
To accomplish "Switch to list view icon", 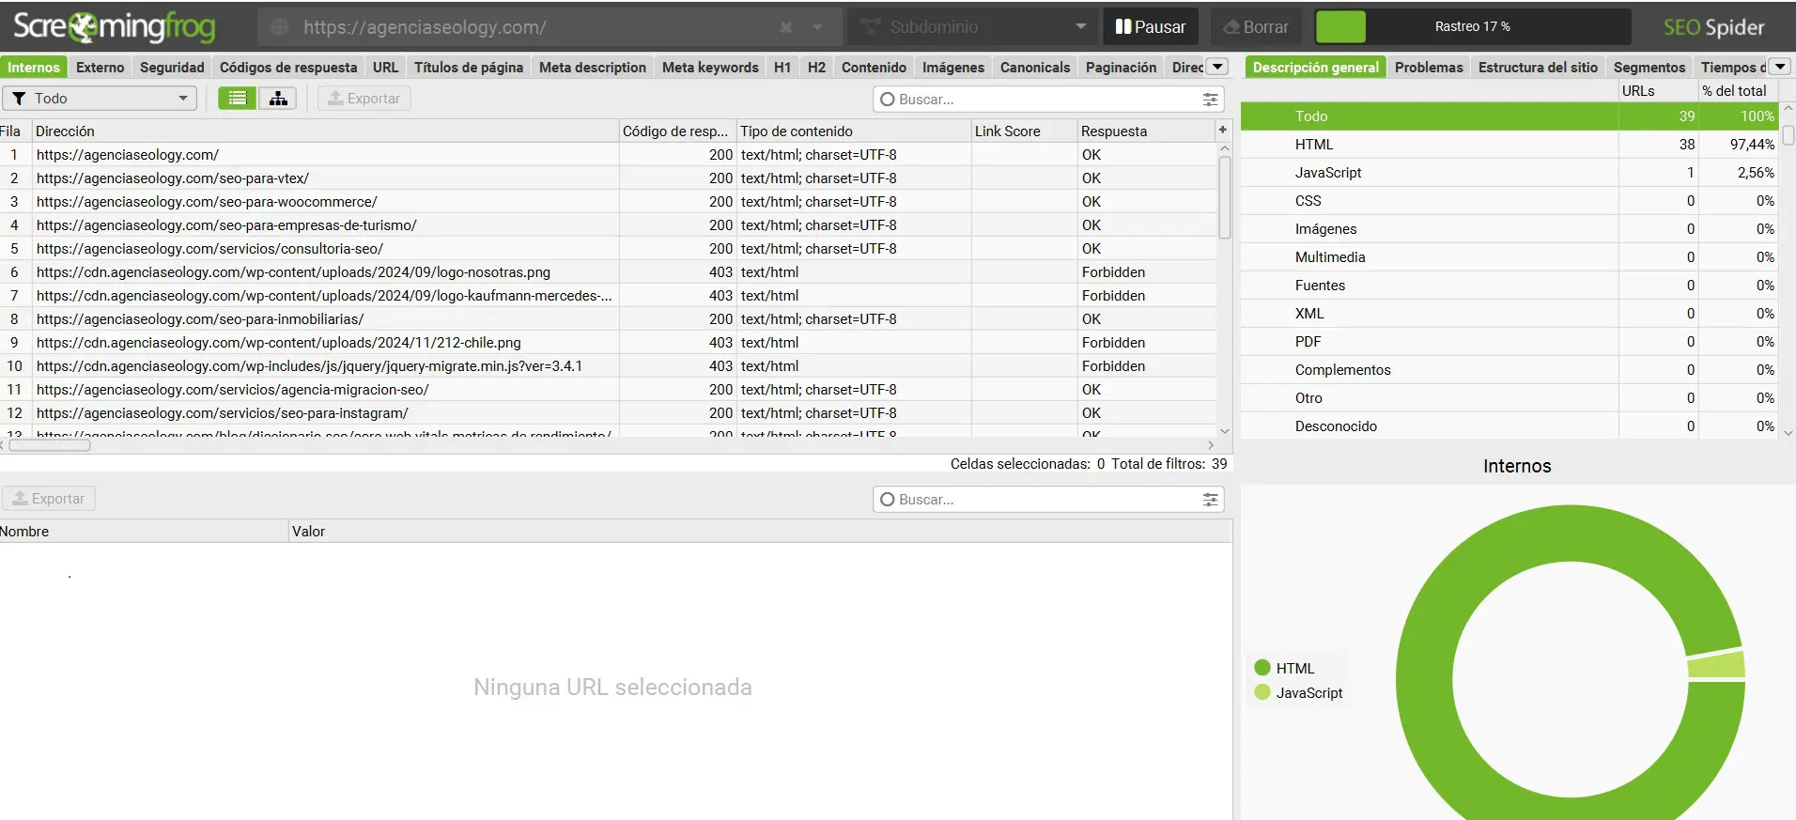I will [x=238, y=99].
